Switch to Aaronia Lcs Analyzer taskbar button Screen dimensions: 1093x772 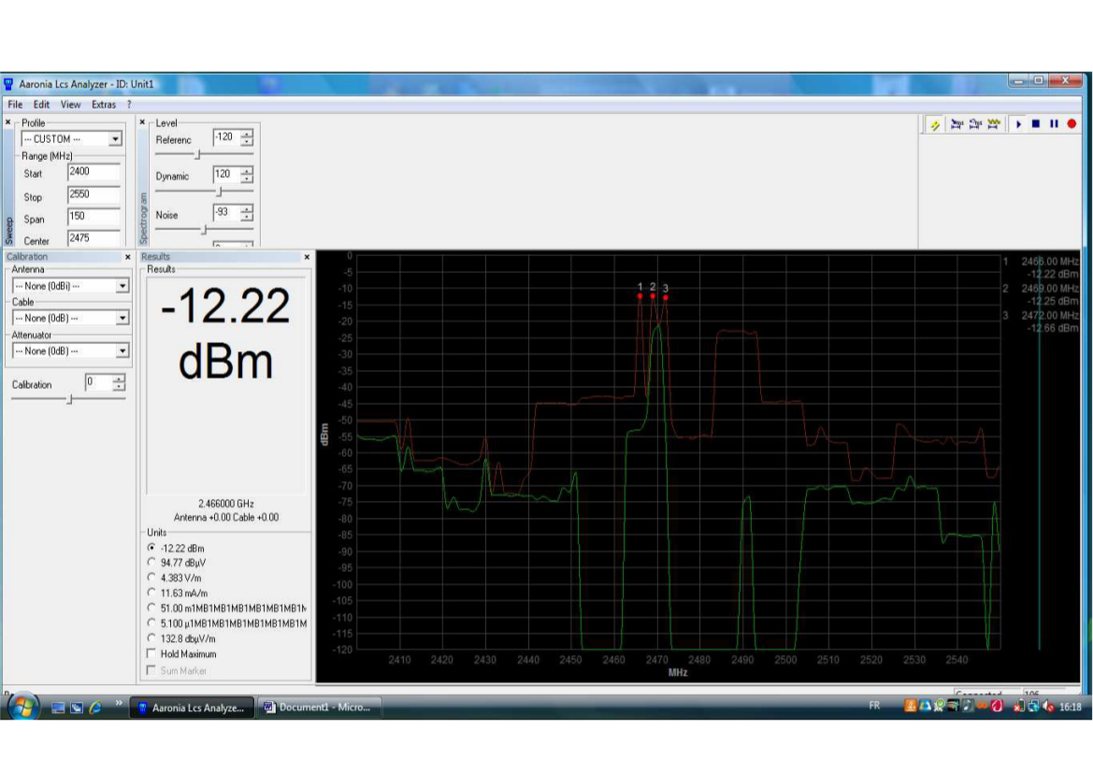click(x=192, y=708)
